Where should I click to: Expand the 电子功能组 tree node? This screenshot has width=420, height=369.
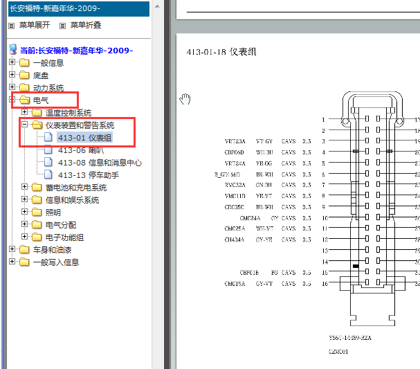click(x=24, y=236)
